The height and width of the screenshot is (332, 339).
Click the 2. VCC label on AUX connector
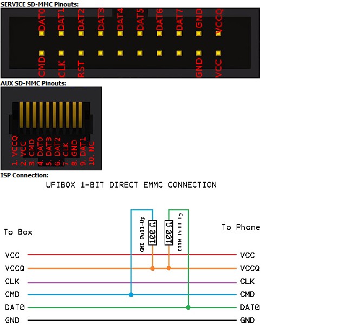point(23,154)
